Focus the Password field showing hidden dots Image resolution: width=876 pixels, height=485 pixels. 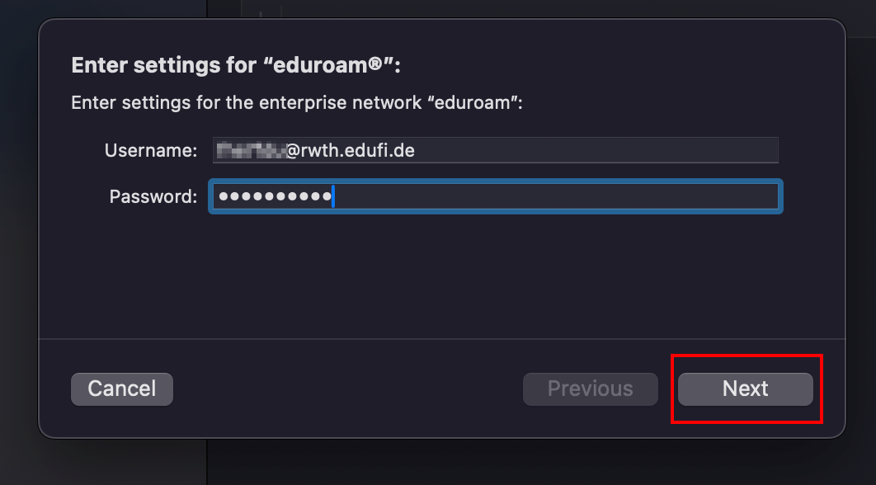tap(495, 196)
